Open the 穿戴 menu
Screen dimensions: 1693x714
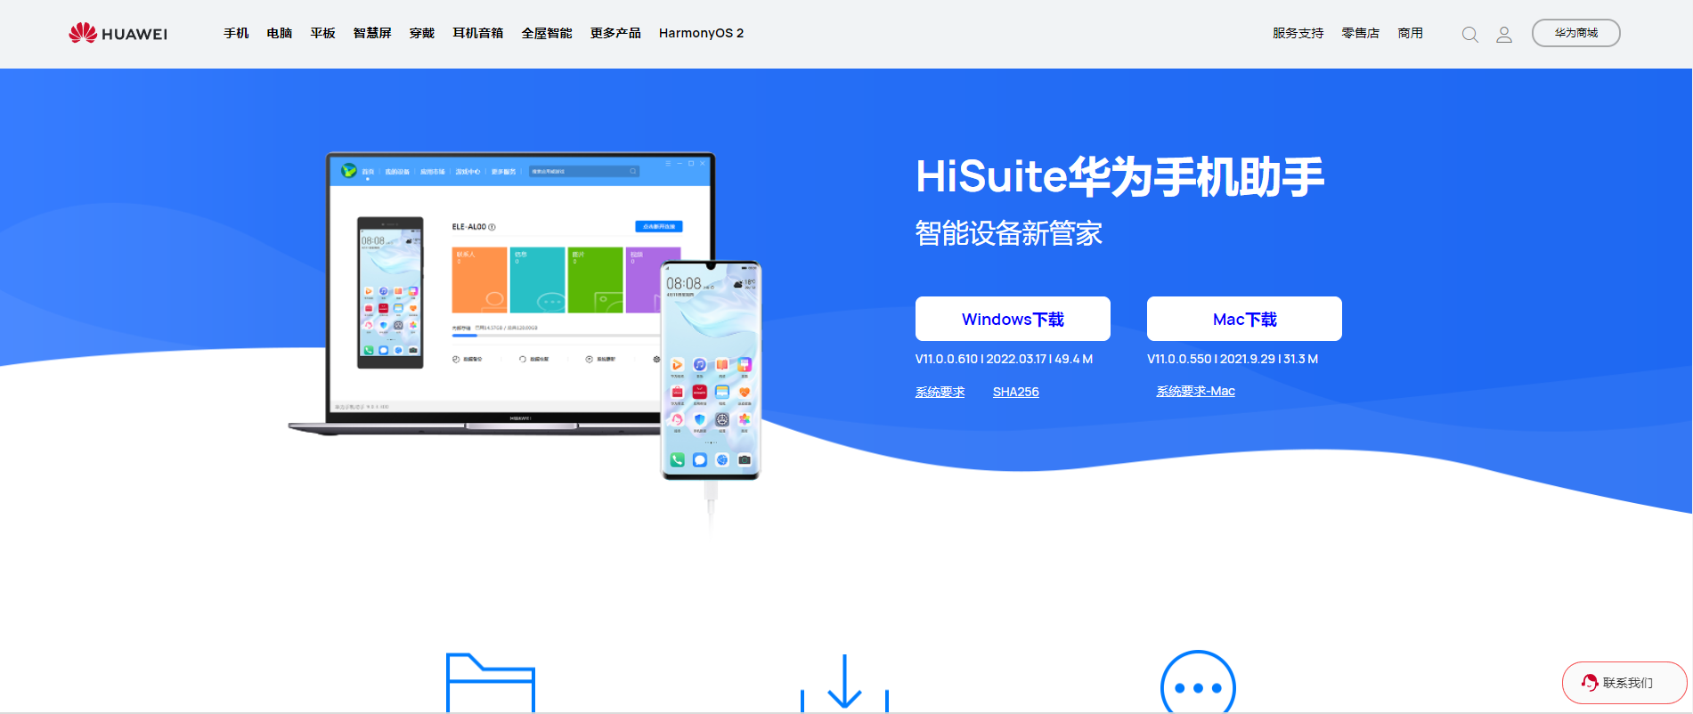tap(422, 33)
